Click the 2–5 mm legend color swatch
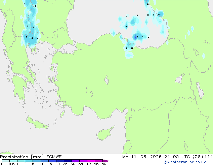Screen dimensions: 213x165 click(29, 161)
